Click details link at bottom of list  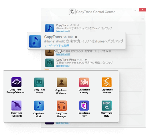tap(63, 123)
